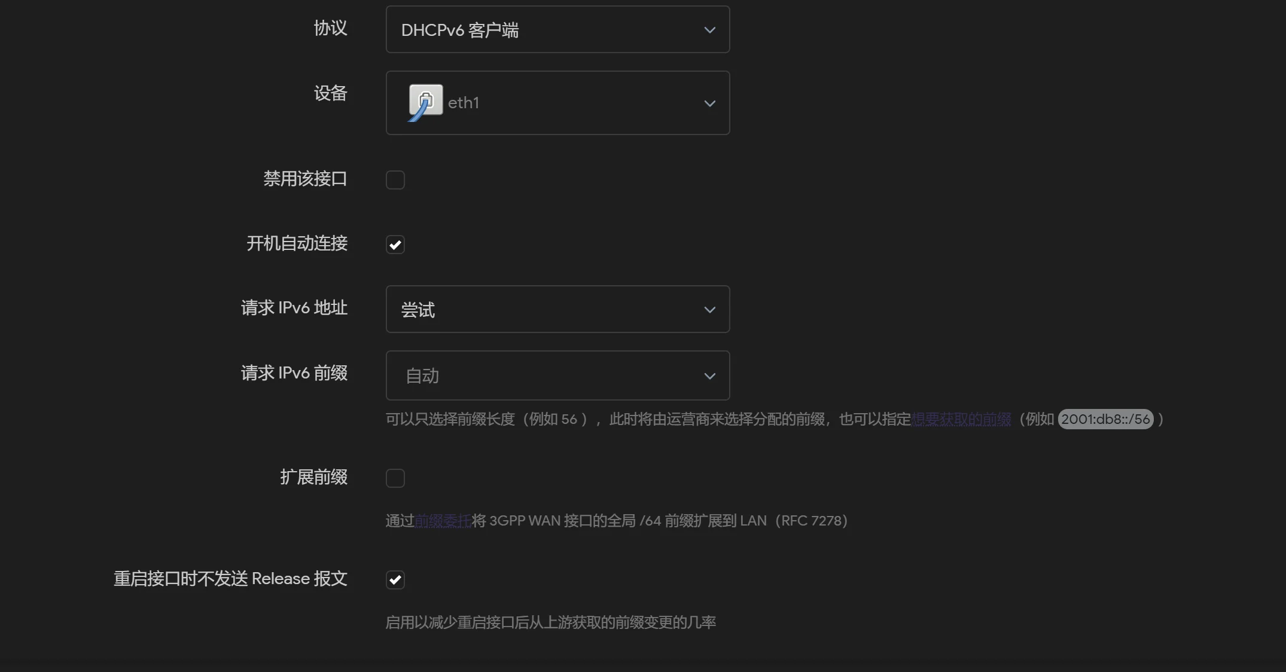This screenshot has height=672, width=1286.
Task: Click the 重启接口时不发送 Release 报文 label
Action: [230, 578]
